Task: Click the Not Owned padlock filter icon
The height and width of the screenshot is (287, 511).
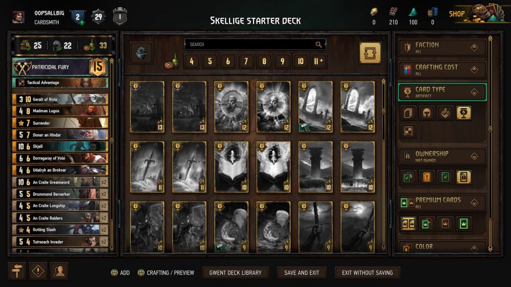Action: pos(463,177)
